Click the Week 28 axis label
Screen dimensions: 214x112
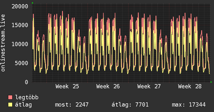[190, 86]
